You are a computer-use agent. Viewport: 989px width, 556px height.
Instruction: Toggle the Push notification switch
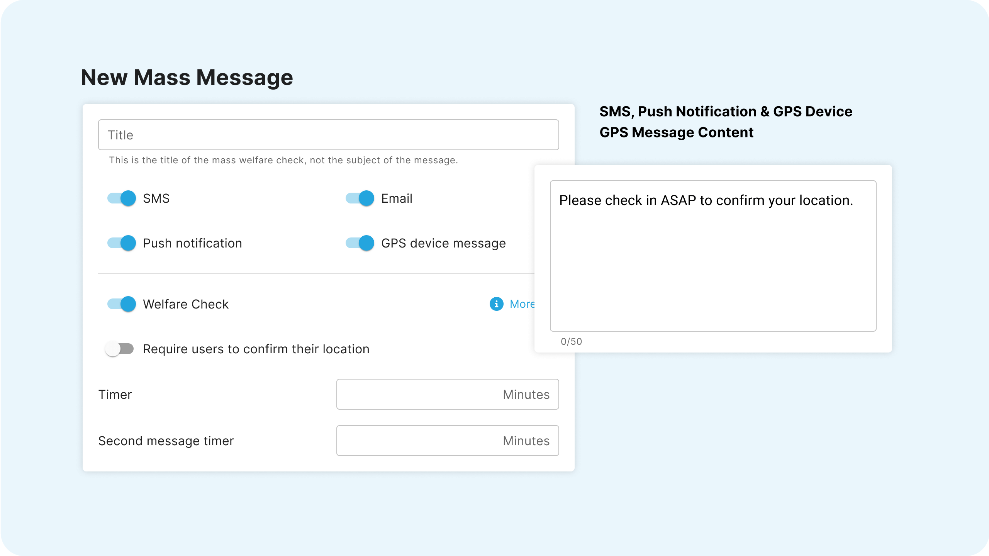tap(122, 243)
